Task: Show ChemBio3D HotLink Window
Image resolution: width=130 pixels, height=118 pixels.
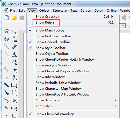Action: (x=73, y=94)
